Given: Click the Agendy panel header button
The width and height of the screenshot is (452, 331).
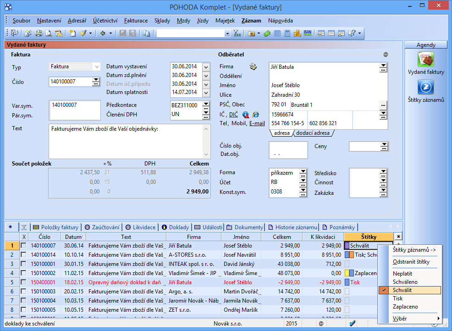Looking at the screenshot, I should tap(426, 44).
